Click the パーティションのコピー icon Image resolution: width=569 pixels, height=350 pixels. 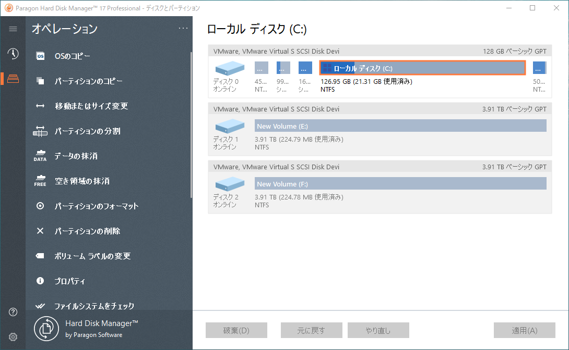(x=40, y=81)
